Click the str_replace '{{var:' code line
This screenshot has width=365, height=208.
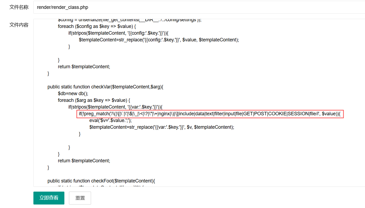click(x=162, y=127)
